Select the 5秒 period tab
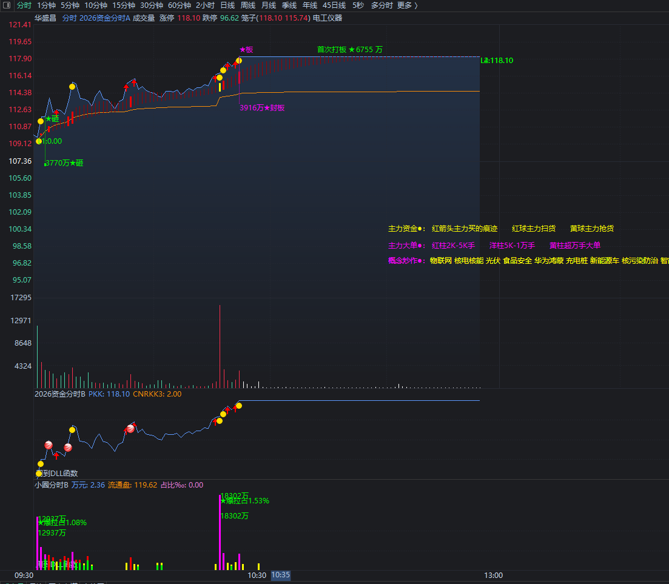The image size is (669, 584). click(358, 5)
